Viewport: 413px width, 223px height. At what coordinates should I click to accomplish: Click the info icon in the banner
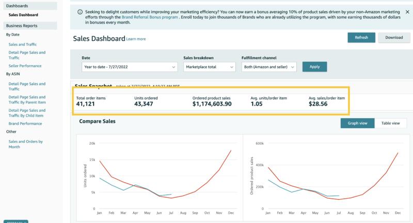[x=80, y=12]
